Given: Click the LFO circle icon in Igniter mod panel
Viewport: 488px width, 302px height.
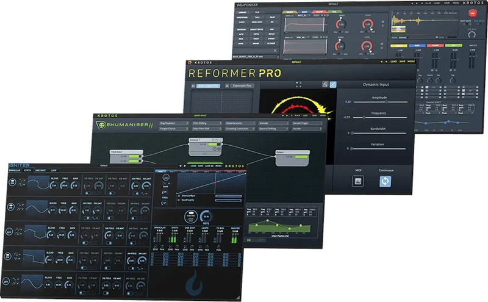Looking at the screenshot, I should point(165,178).
